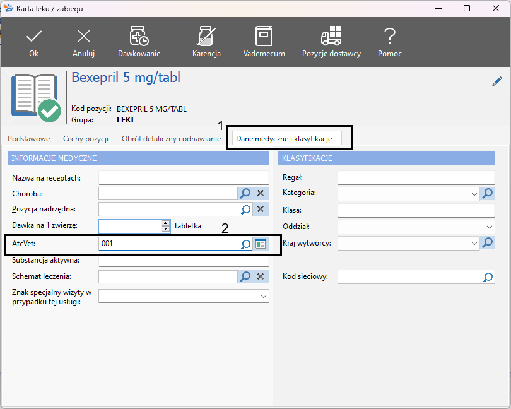Search Choroba with the magnifier icon
The height and width of the screenshot is (409, 511).
(x=245, y=193)
